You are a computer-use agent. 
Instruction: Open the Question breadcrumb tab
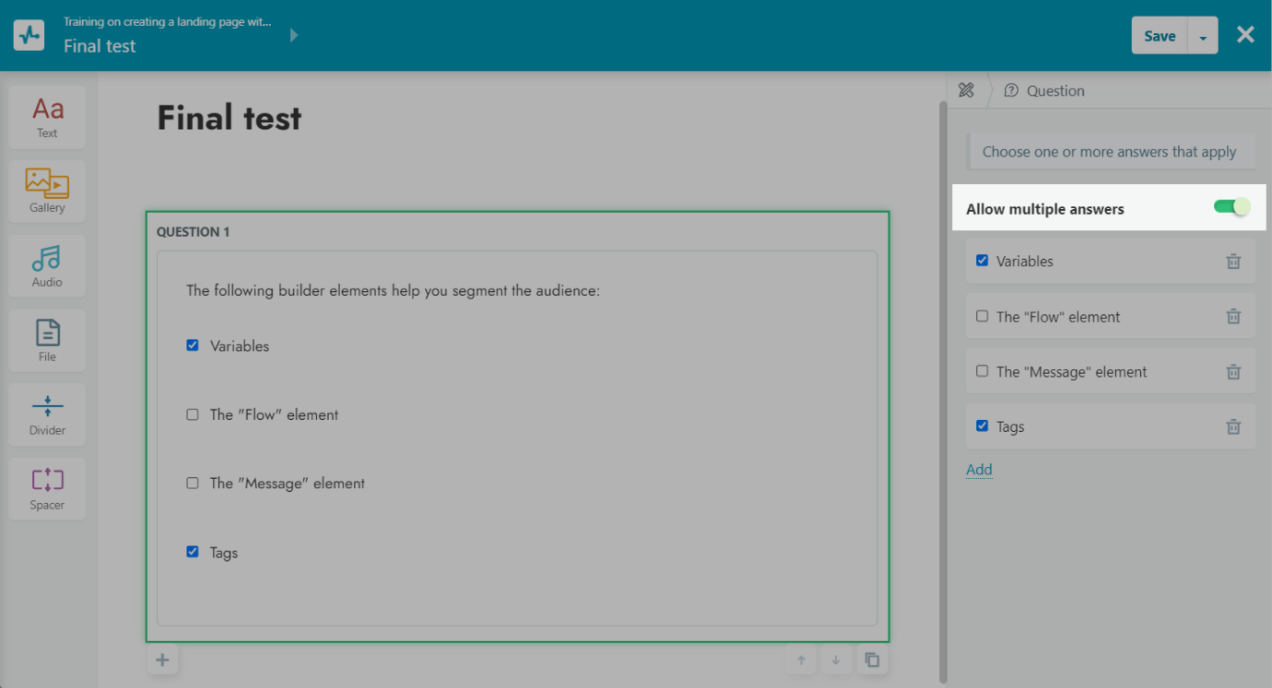coord(1045,90)
